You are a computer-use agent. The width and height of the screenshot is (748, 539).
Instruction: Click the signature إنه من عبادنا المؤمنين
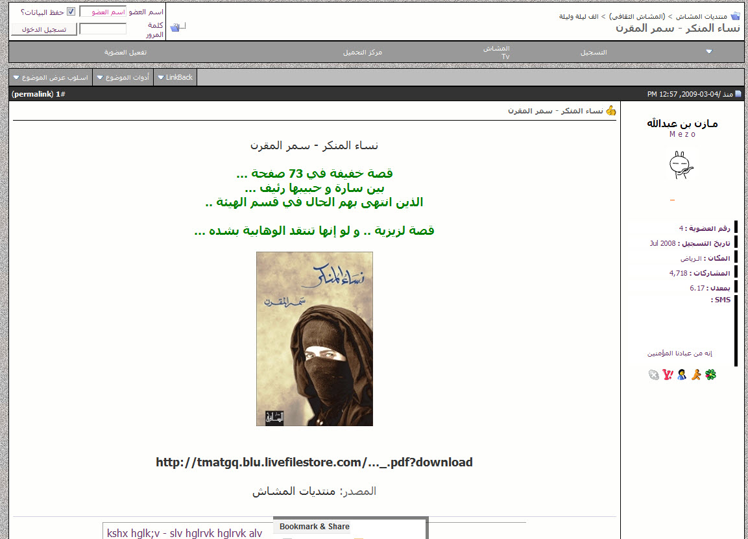(x=679, y=353)
